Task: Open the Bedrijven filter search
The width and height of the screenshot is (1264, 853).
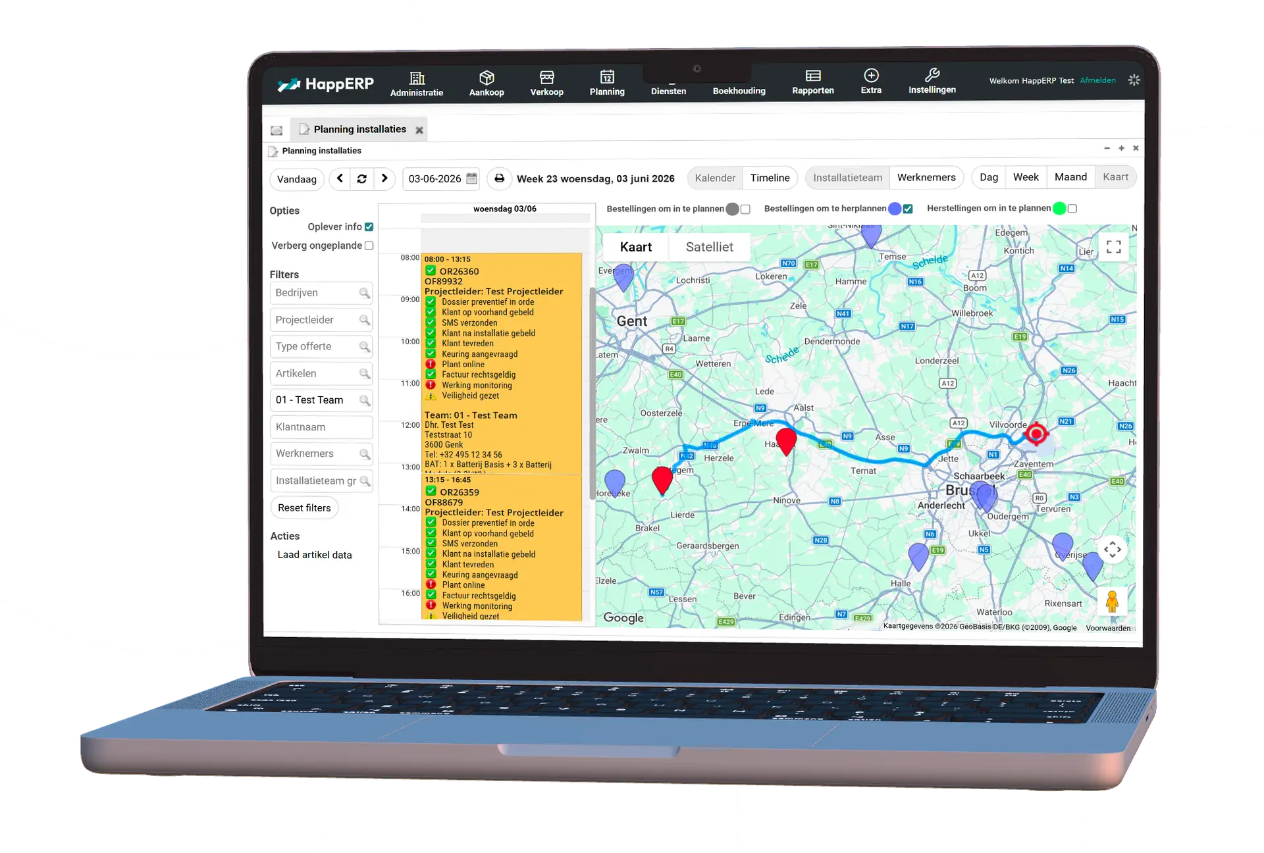Action: click(x=364, y=293)
